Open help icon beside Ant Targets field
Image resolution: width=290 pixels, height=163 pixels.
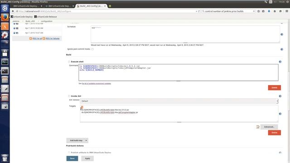click(280, 114)
